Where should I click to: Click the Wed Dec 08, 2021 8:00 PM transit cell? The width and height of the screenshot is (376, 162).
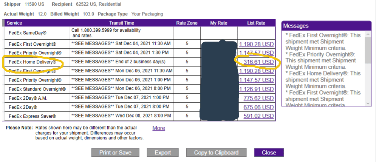[122, 116]
